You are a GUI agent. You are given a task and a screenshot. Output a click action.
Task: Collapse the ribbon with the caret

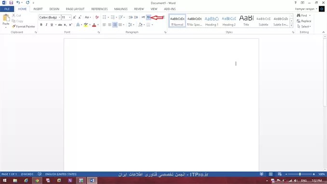pyautogui.click(x=324, y=32)
